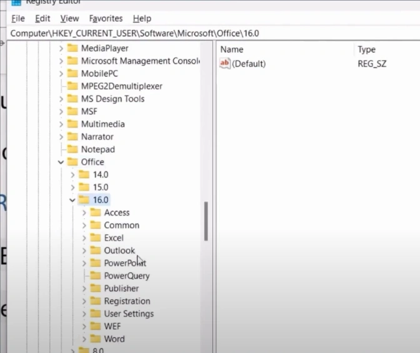Expand the 15.0 key
The image size is (420, 353).
click(x=72, y=187)
